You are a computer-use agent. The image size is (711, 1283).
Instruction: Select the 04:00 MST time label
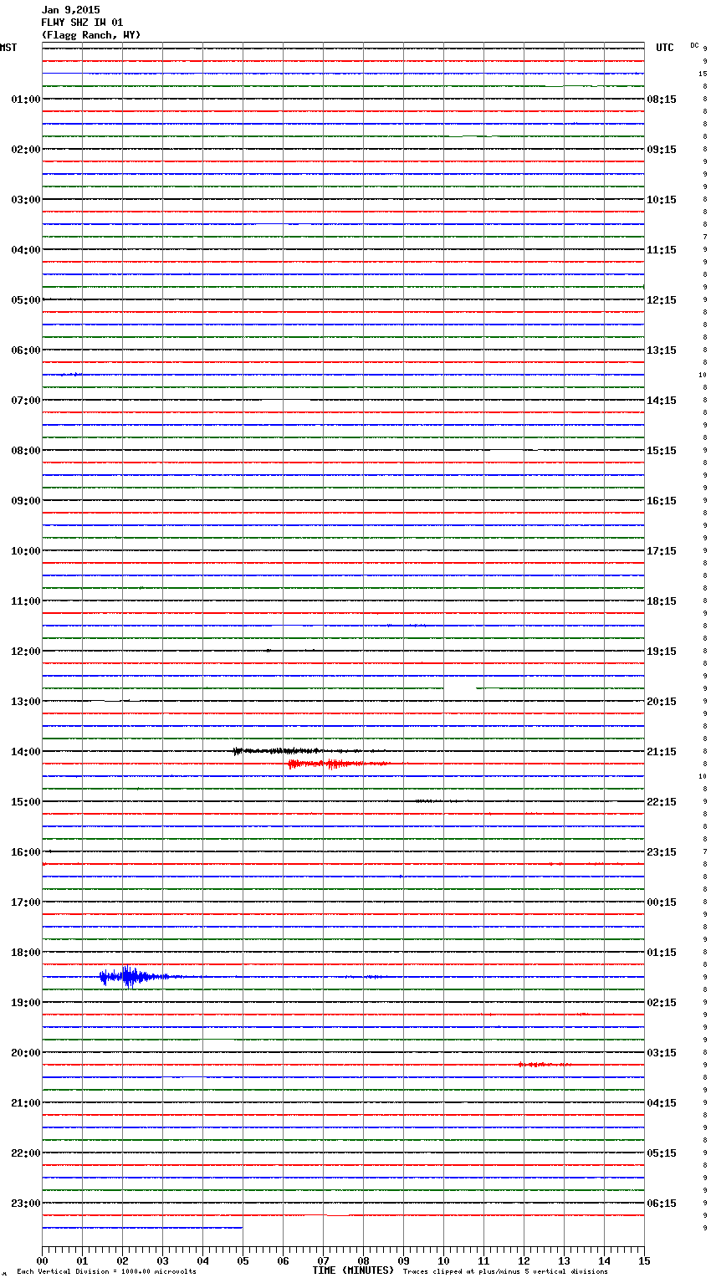[x=26, y=250]
